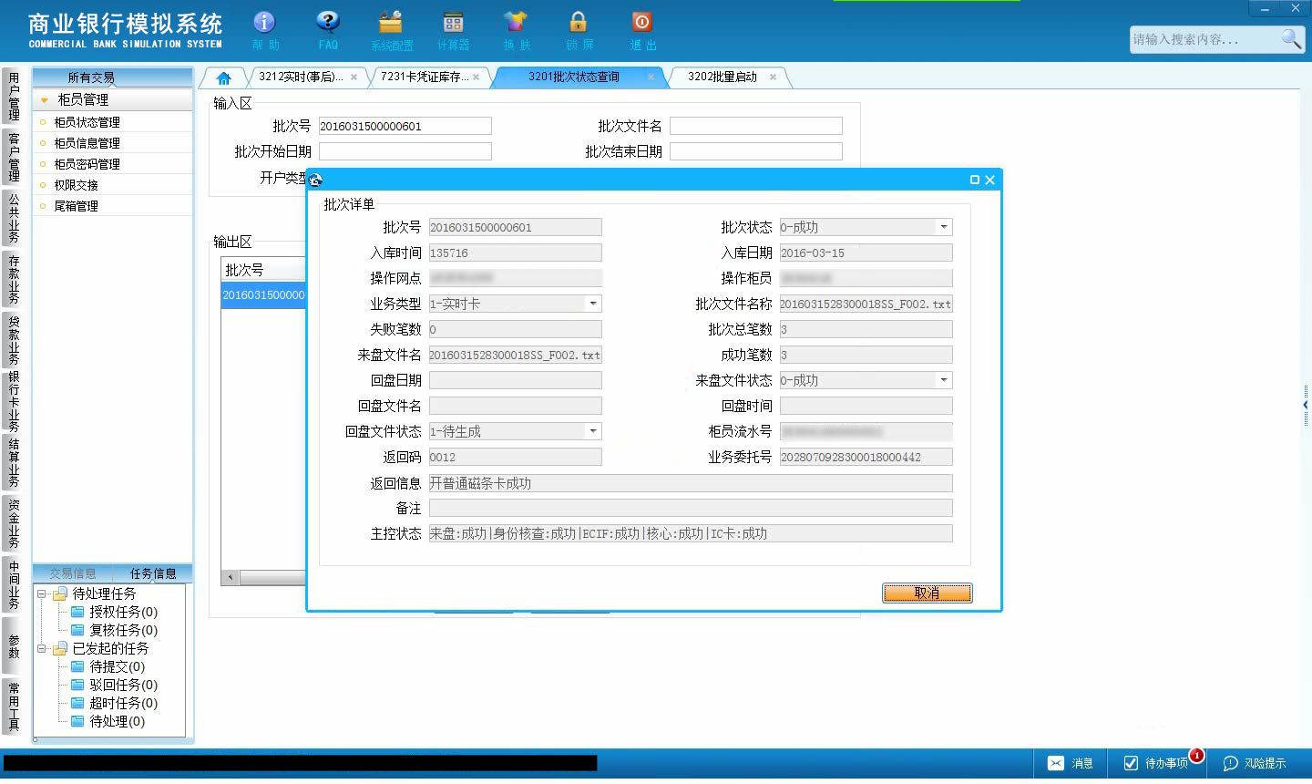Open 柜员密码管理 in the menu

pos(87,164)
